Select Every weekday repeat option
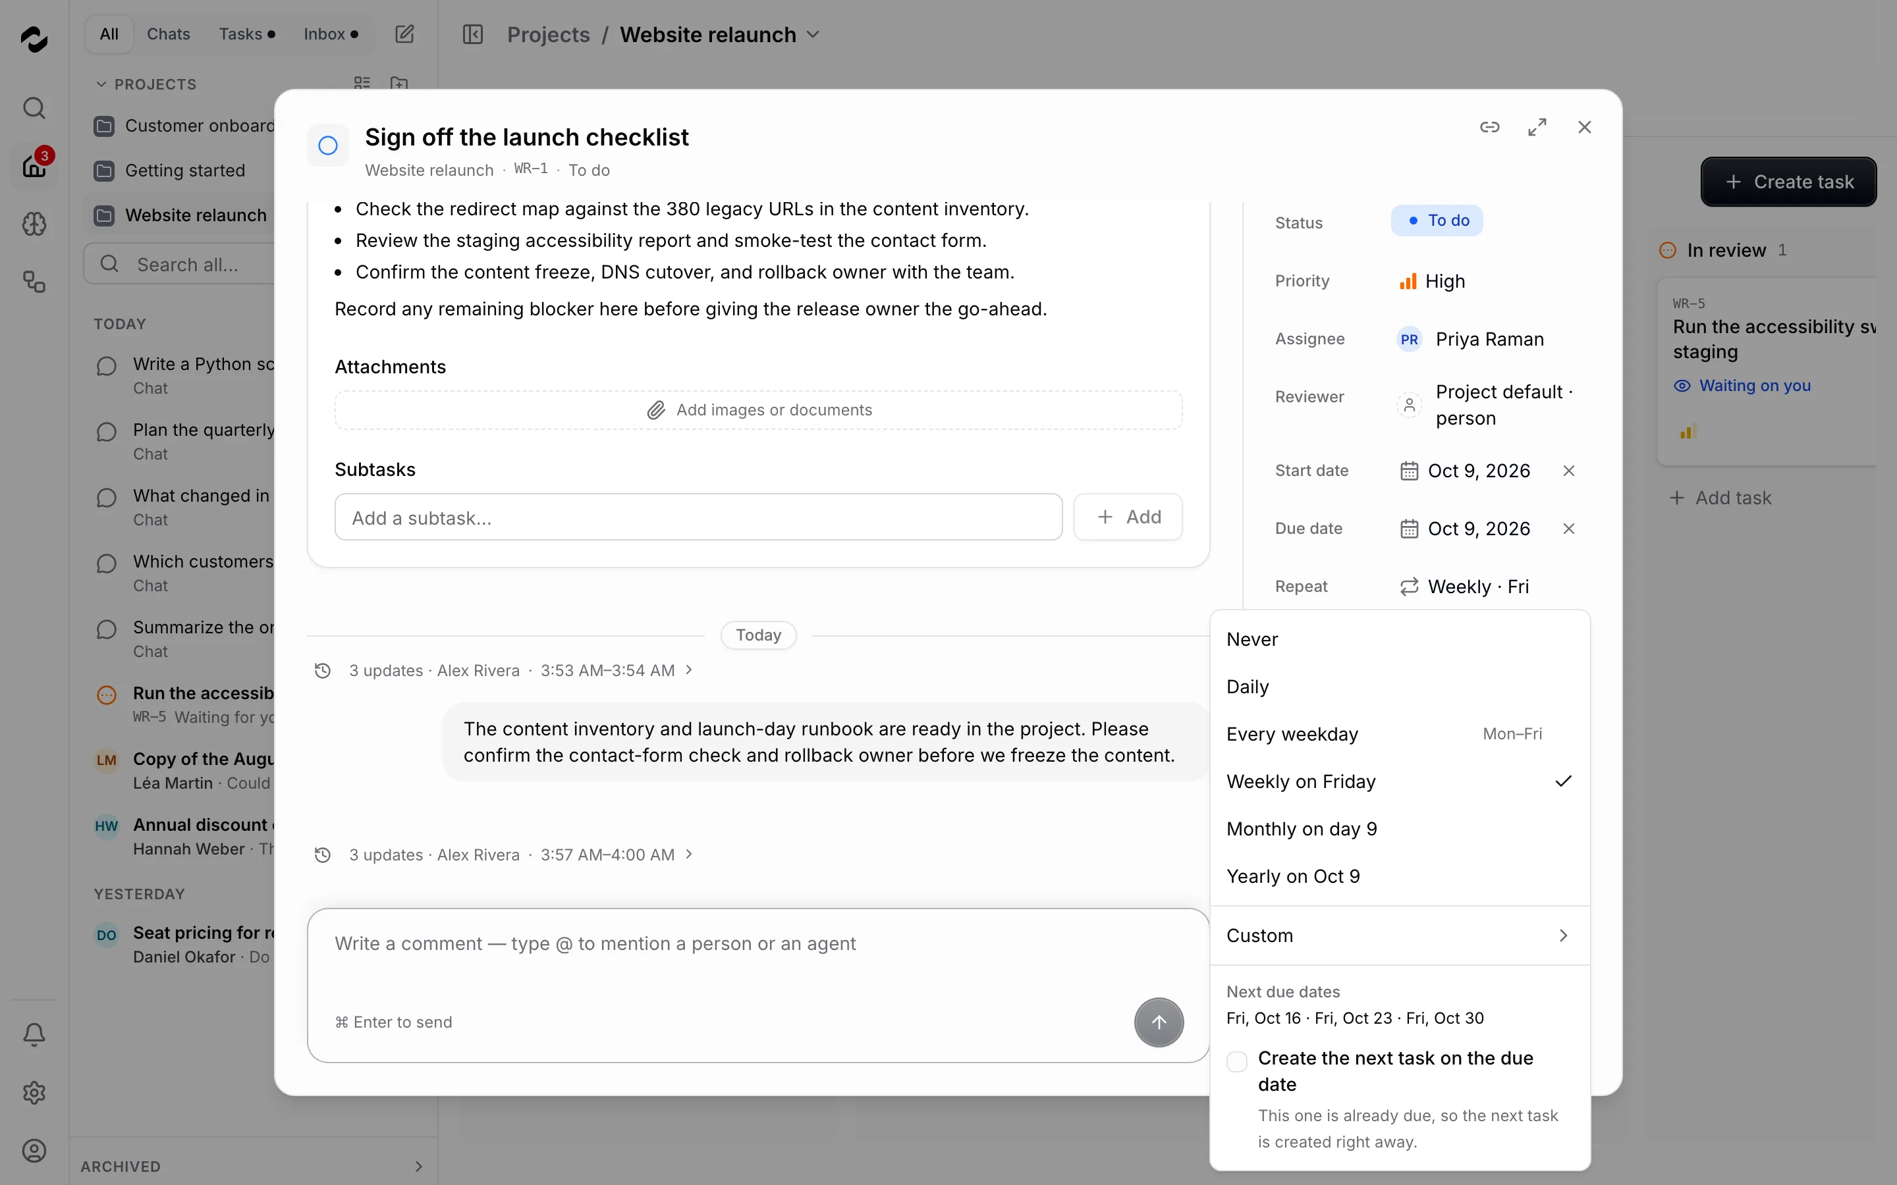 (x=1400, y=734)
